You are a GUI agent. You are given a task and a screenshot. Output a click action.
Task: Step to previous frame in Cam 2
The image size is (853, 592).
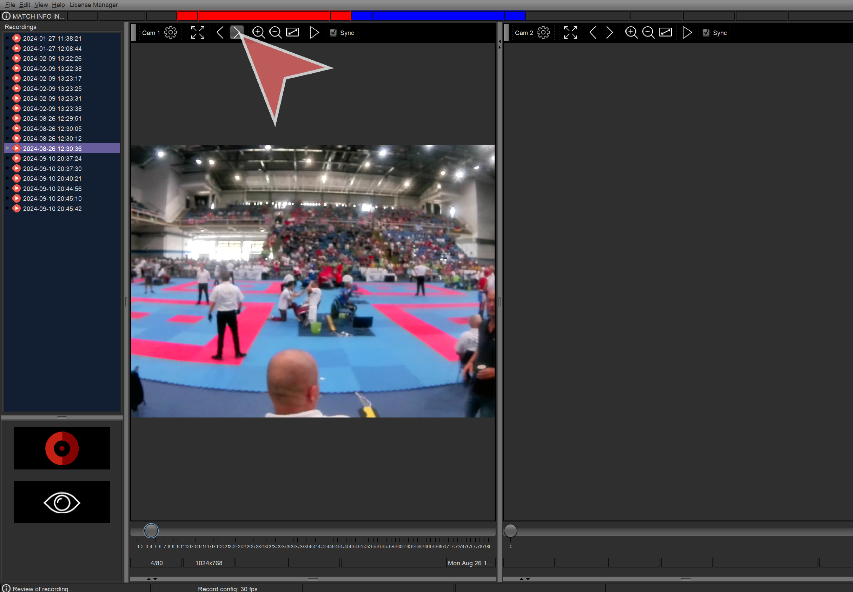pyautogui.click(x=593, y=33)
